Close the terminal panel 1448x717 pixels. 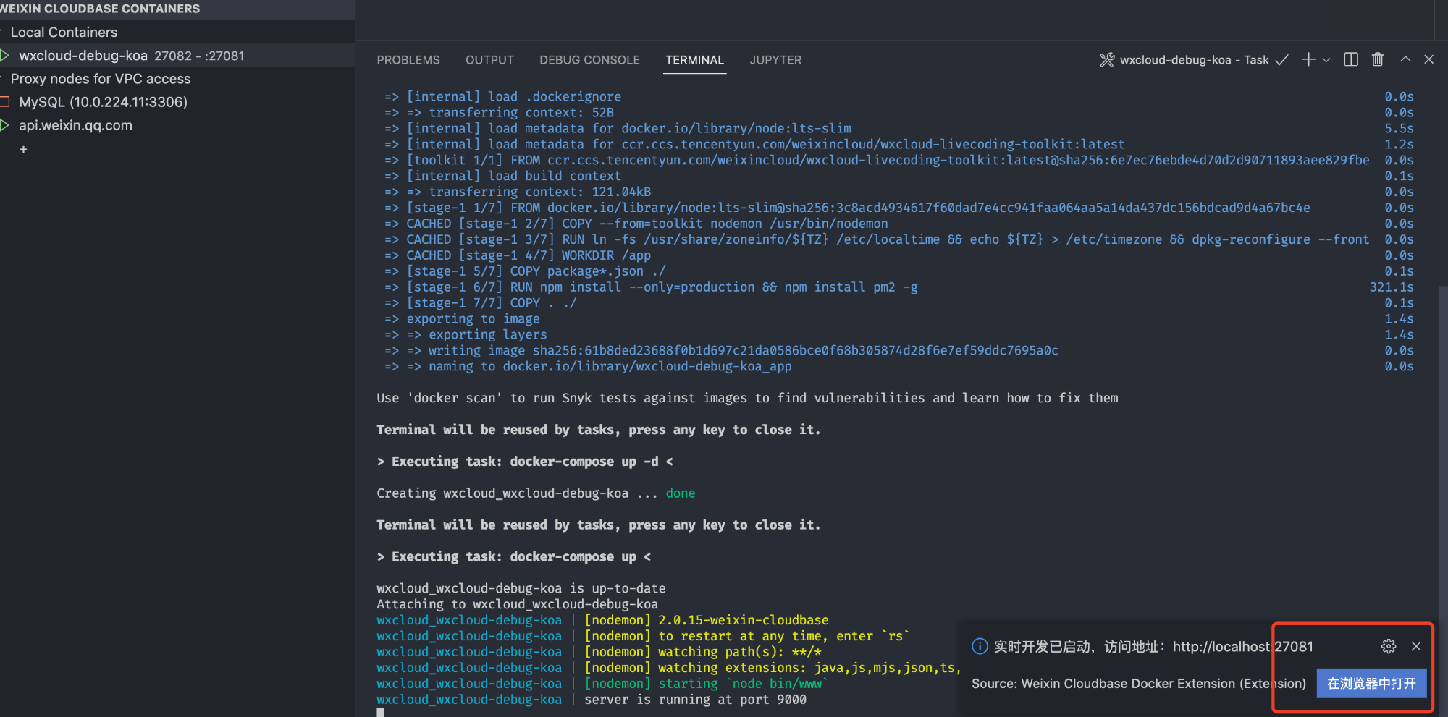1429,60
